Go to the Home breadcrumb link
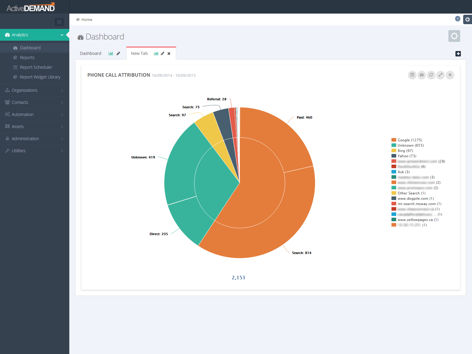Image resolution: width=472 pixels, height=354 pixels. pyautogui.click(x=87, y=20)
